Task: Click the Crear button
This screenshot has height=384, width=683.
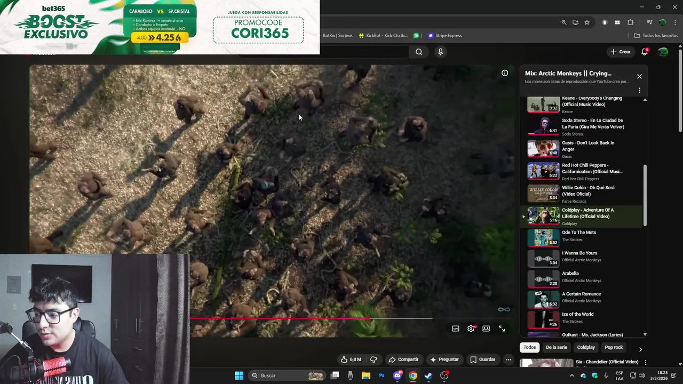Action: pos(621,52)
